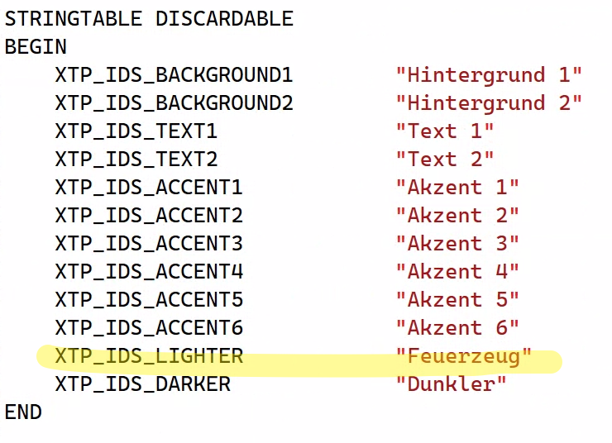612x443 pixels.
Task: Click the "Akzent 4" string value
Action: [x=457, y=271]
